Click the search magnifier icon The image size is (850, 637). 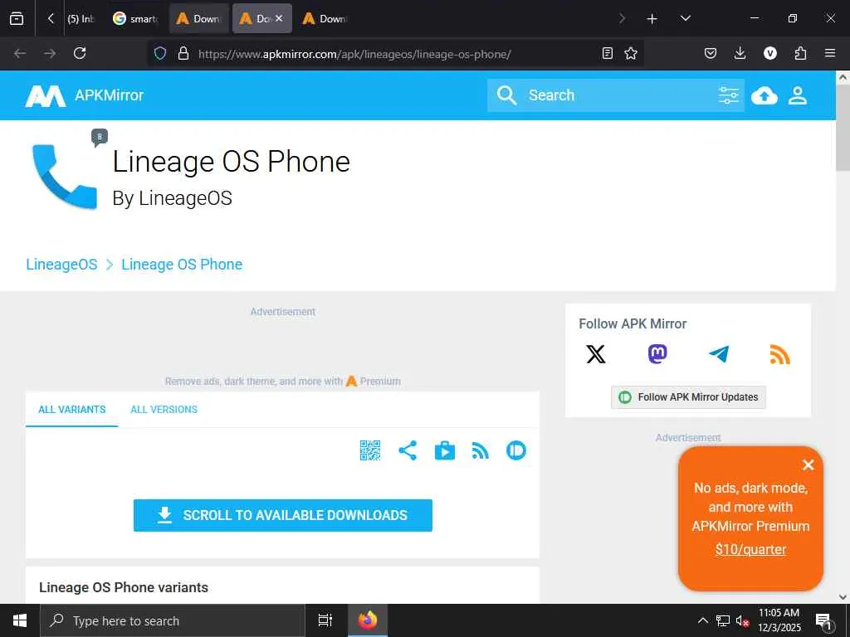click(506, 95)
